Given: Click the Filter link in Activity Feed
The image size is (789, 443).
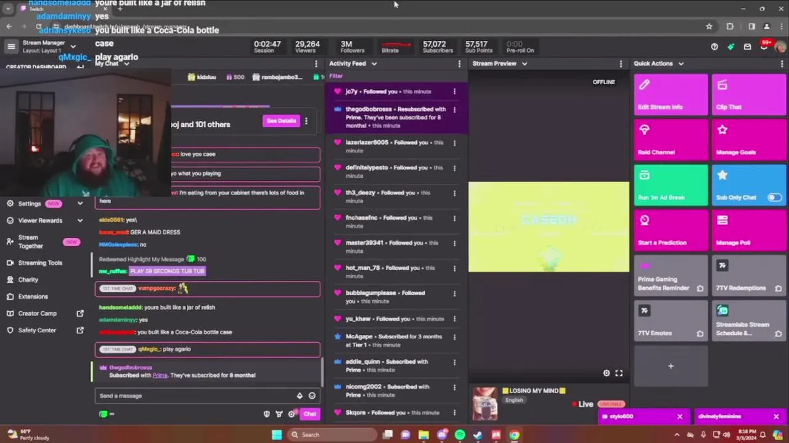Looking at the screenshot, I should tap(336, 76).
